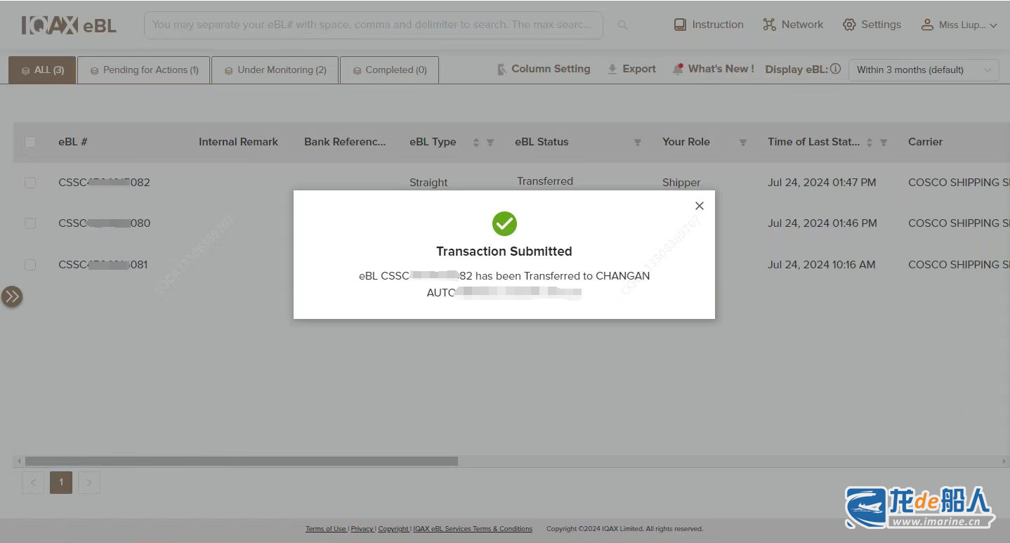Open the Within 3 months dropdown
This screenshot has width=1010, height=543.
[x=923, y=70]
